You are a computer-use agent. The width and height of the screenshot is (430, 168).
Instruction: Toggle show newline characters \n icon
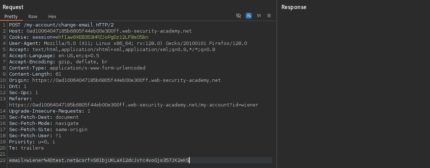(x=259, y=16)
